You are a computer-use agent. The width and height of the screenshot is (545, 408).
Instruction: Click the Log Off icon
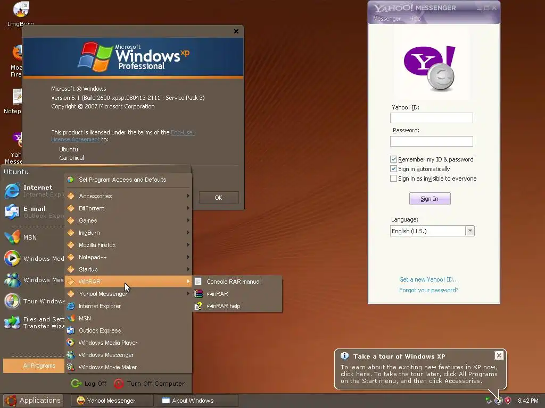[x=76, y=384]
